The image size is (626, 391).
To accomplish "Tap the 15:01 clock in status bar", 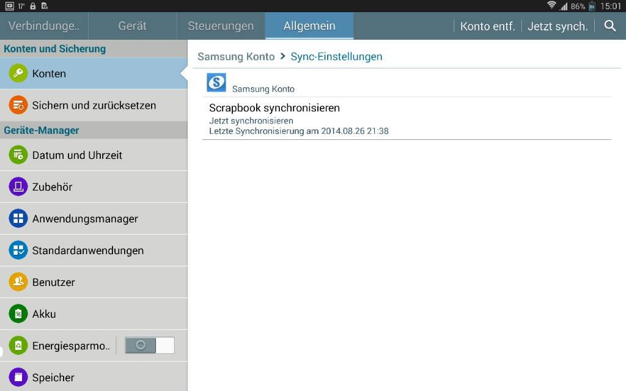I will point(611,6).
